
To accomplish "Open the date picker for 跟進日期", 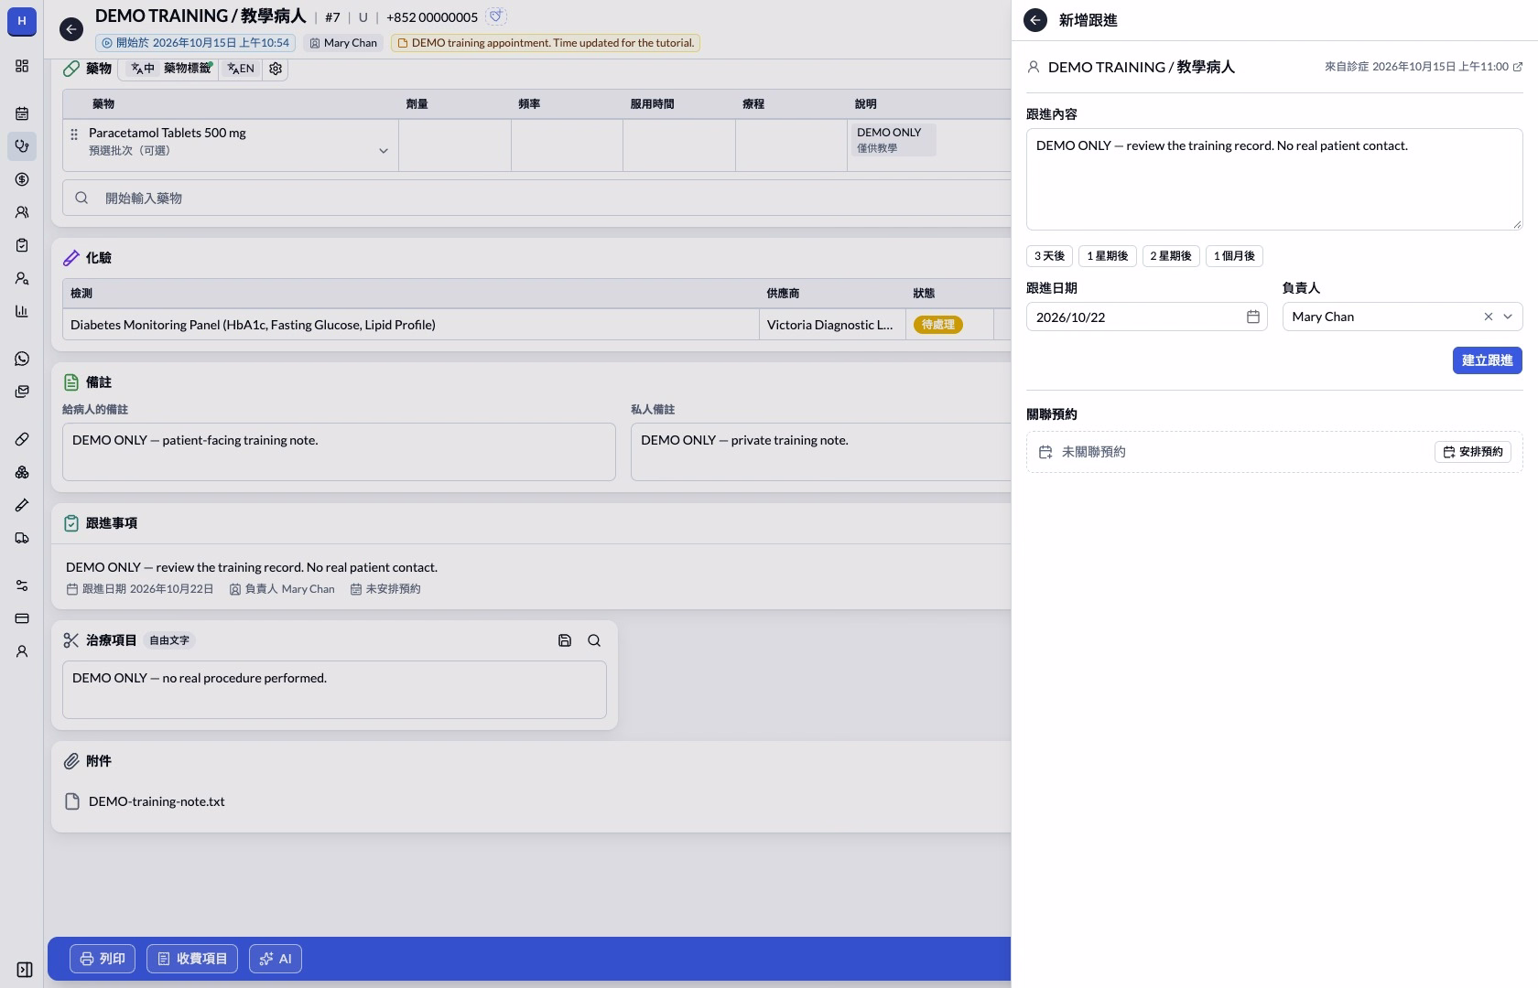I will tap(1253, 317).
